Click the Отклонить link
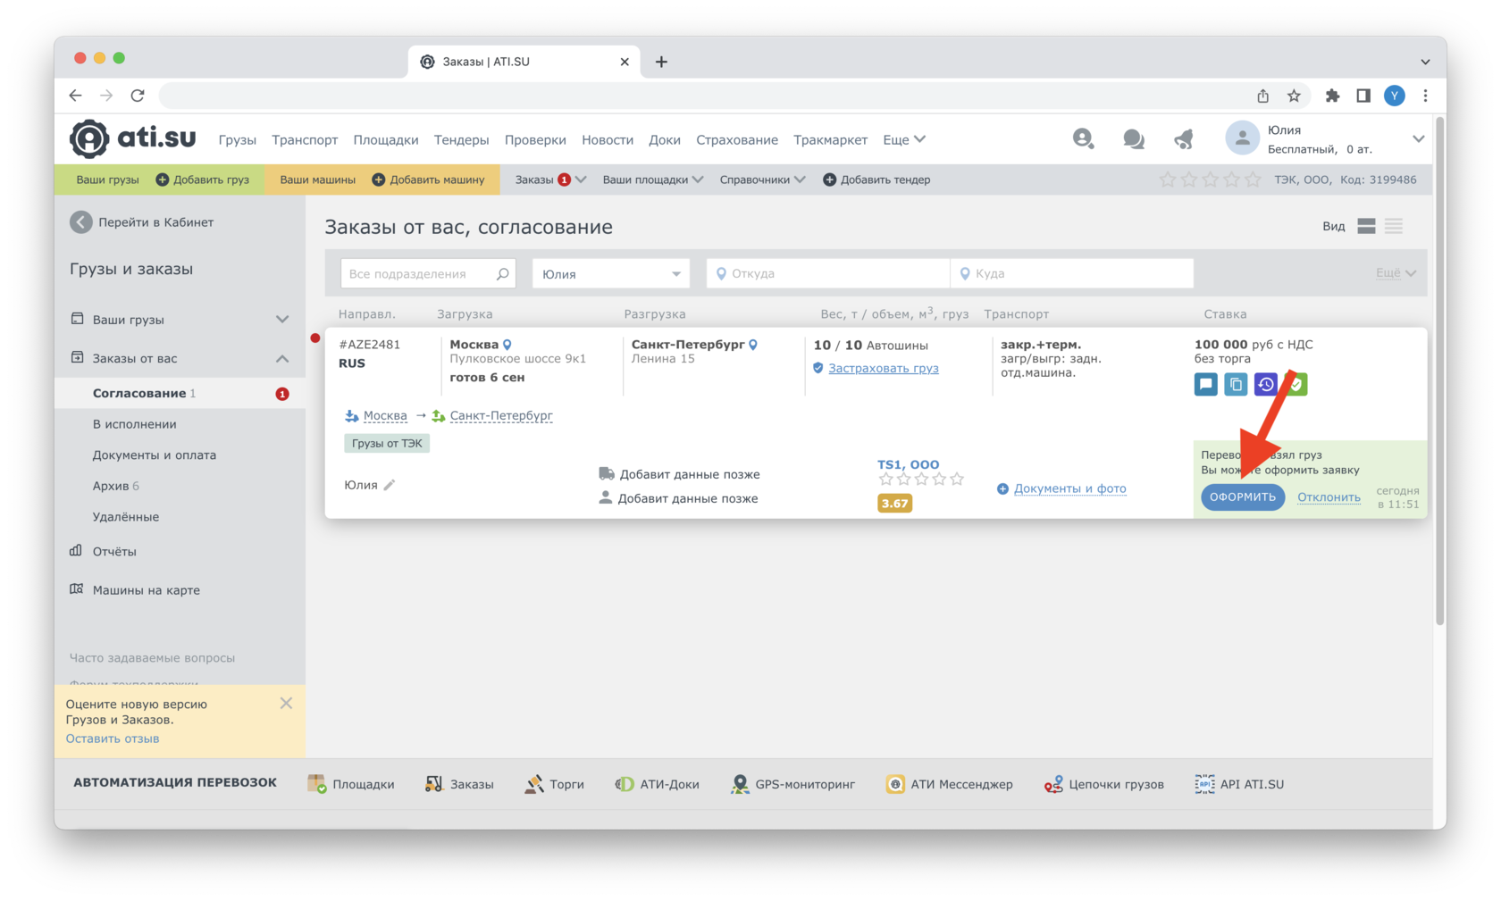Viewport: 1501px width, 901px height. (x=1329, y=496)
